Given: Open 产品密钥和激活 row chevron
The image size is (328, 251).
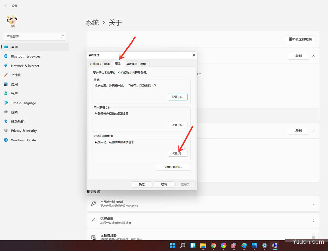Looking at the screenshot, I should [x=313, y=203].
